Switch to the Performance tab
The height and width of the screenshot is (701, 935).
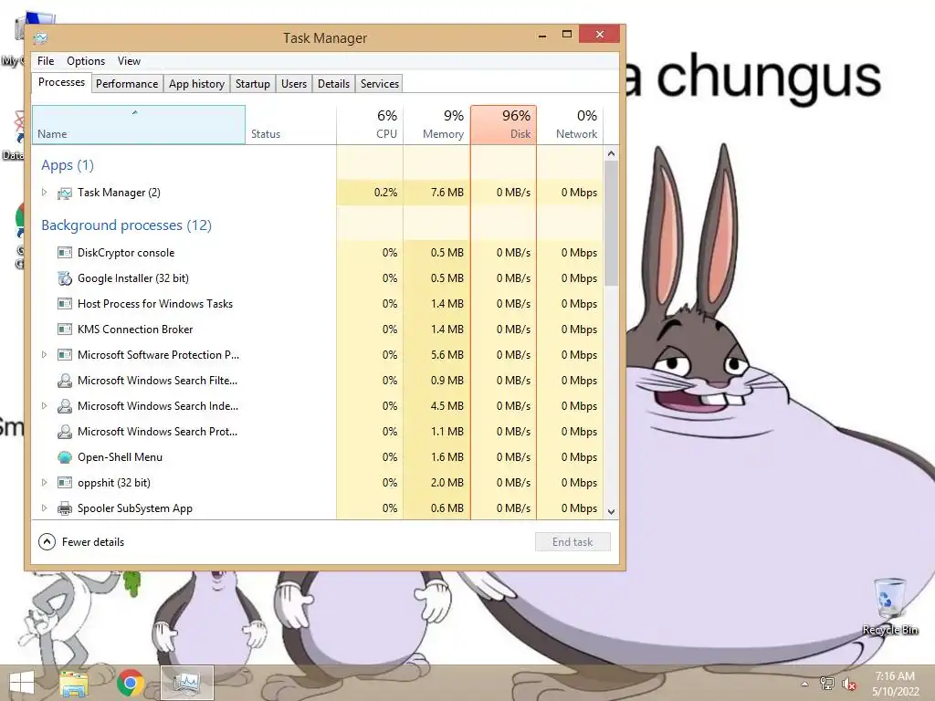coord(127,84)
